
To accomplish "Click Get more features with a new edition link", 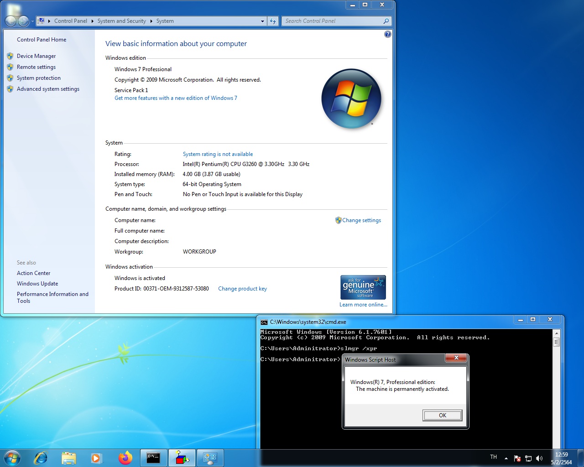I will [176, 98].
